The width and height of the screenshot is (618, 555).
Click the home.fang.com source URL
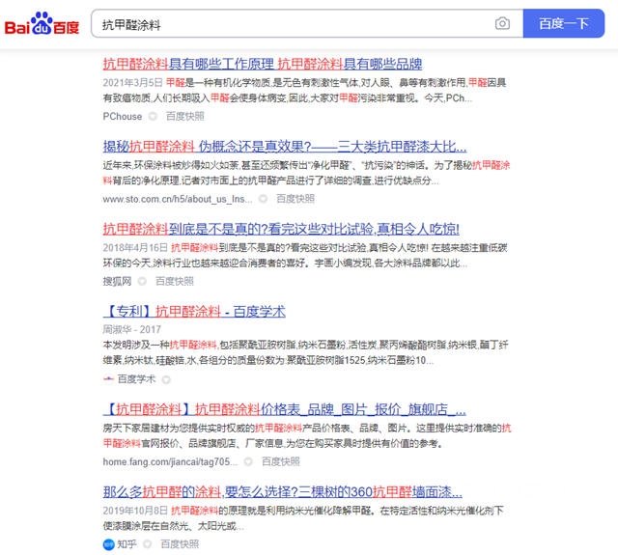pos(170,461)
